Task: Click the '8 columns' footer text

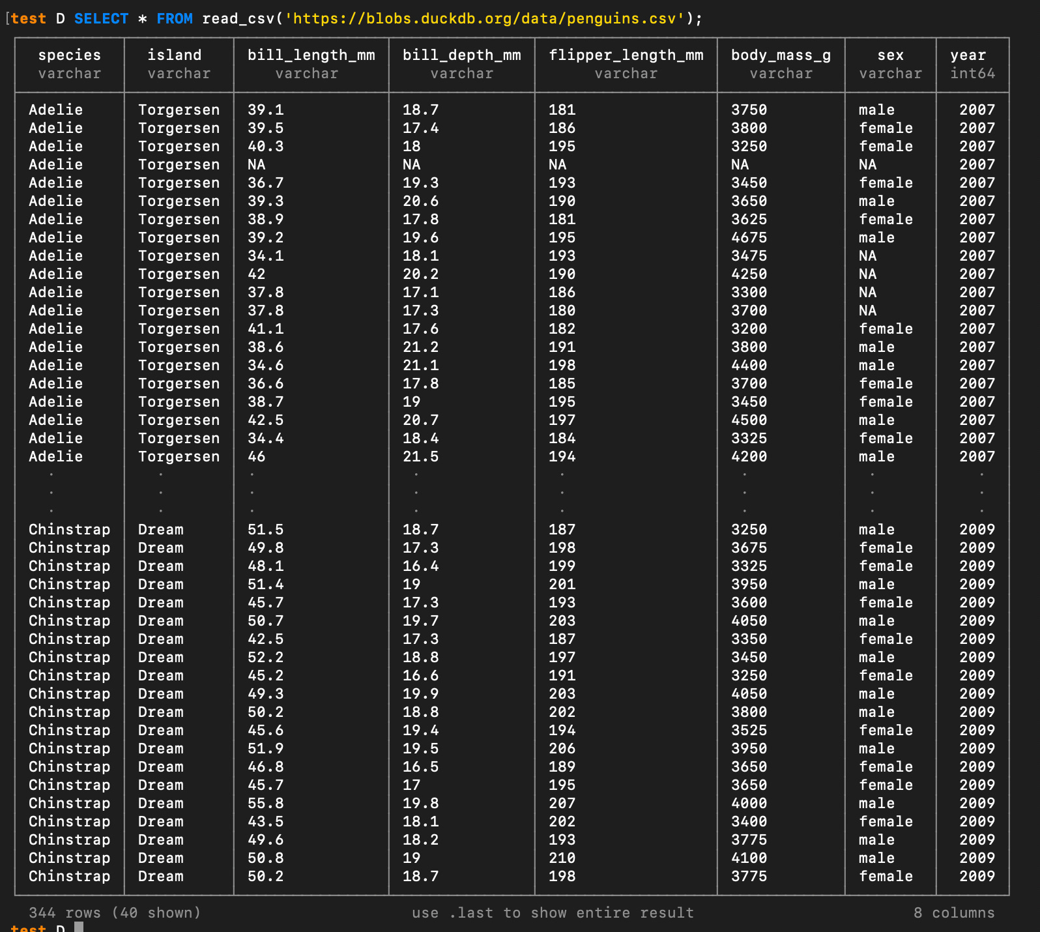Action: (x=954, y=912)
